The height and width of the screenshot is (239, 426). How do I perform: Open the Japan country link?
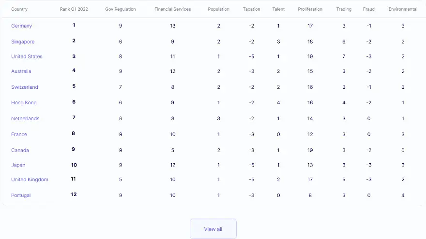[18, 165]
